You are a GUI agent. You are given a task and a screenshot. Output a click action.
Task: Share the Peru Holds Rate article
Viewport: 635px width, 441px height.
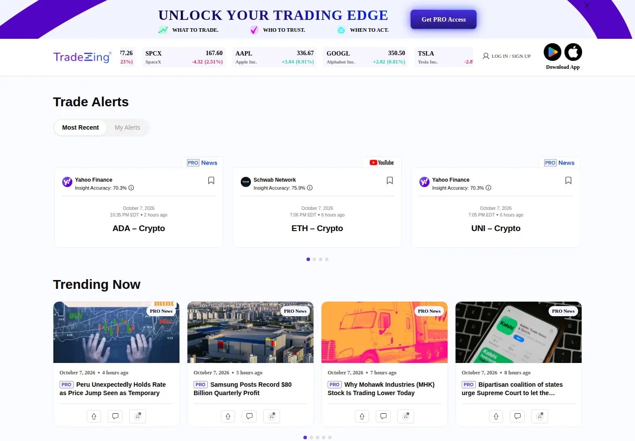pyautogui.click(x=94, y=416)
